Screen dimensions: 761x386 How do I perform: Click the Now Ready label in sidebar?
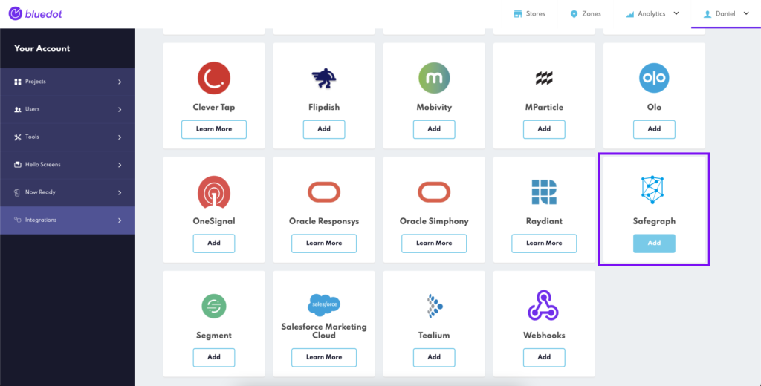(x=40, y=192)
